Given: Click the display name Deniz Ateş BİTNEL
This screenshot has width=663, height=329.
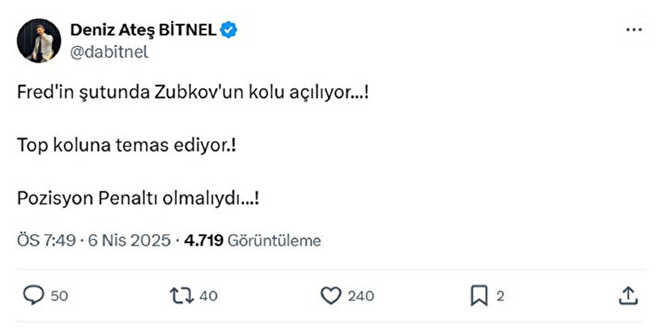Looking at the screenshot, I should click(x=143, y=30).
